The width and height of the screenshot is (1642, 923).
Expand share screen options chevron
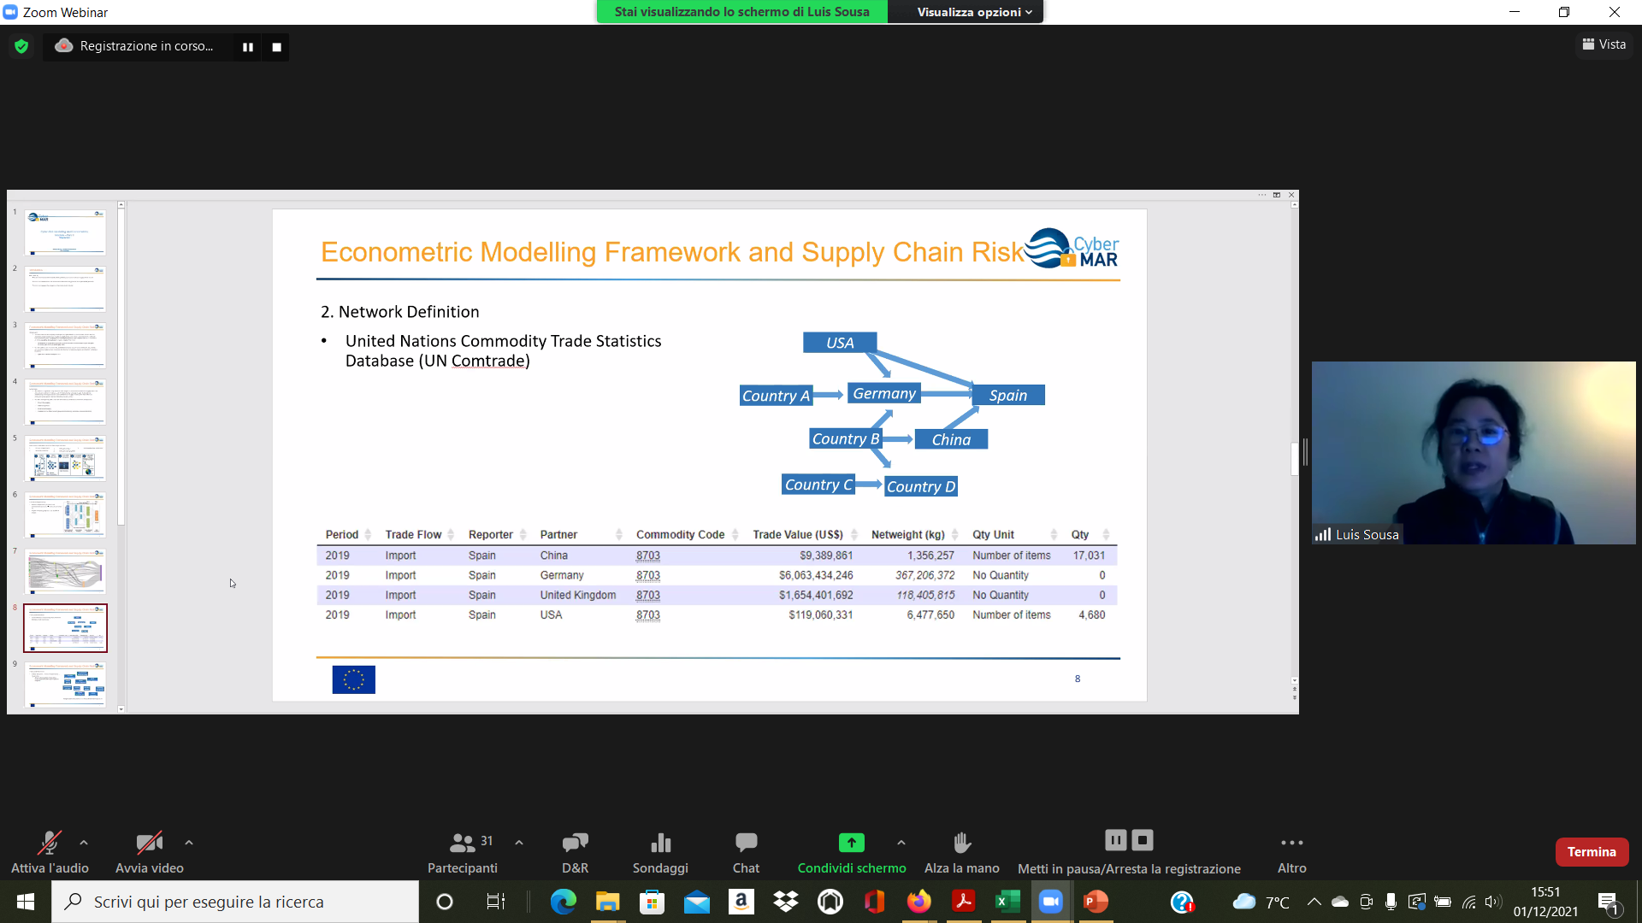tap(901, 843)
